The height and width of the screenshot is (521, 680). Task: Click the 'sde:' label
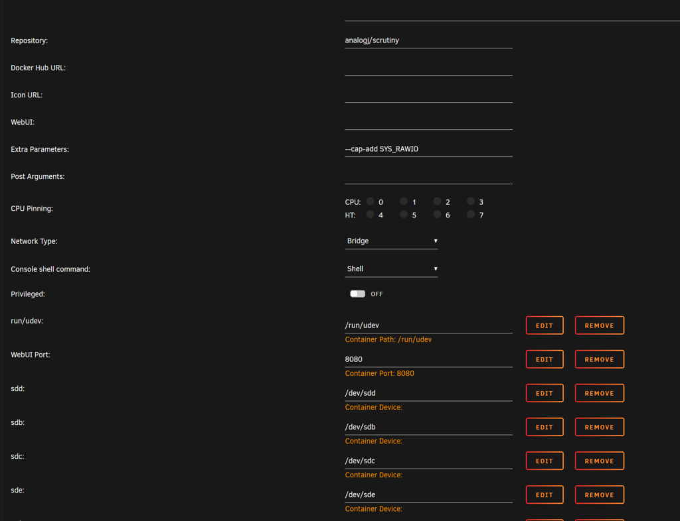click(x=17, y=491)
